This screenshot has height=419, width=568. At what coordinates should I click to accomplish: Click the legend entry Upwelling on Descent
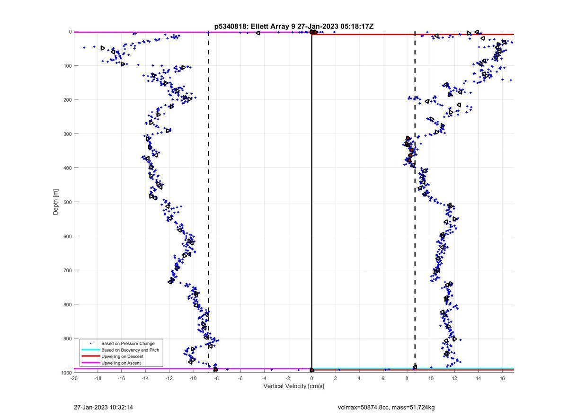(122, 357)
